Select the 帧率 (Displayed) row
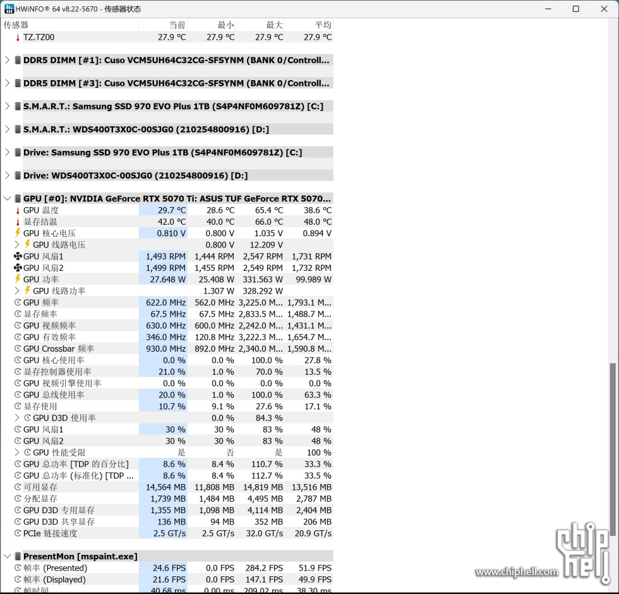 173,579
